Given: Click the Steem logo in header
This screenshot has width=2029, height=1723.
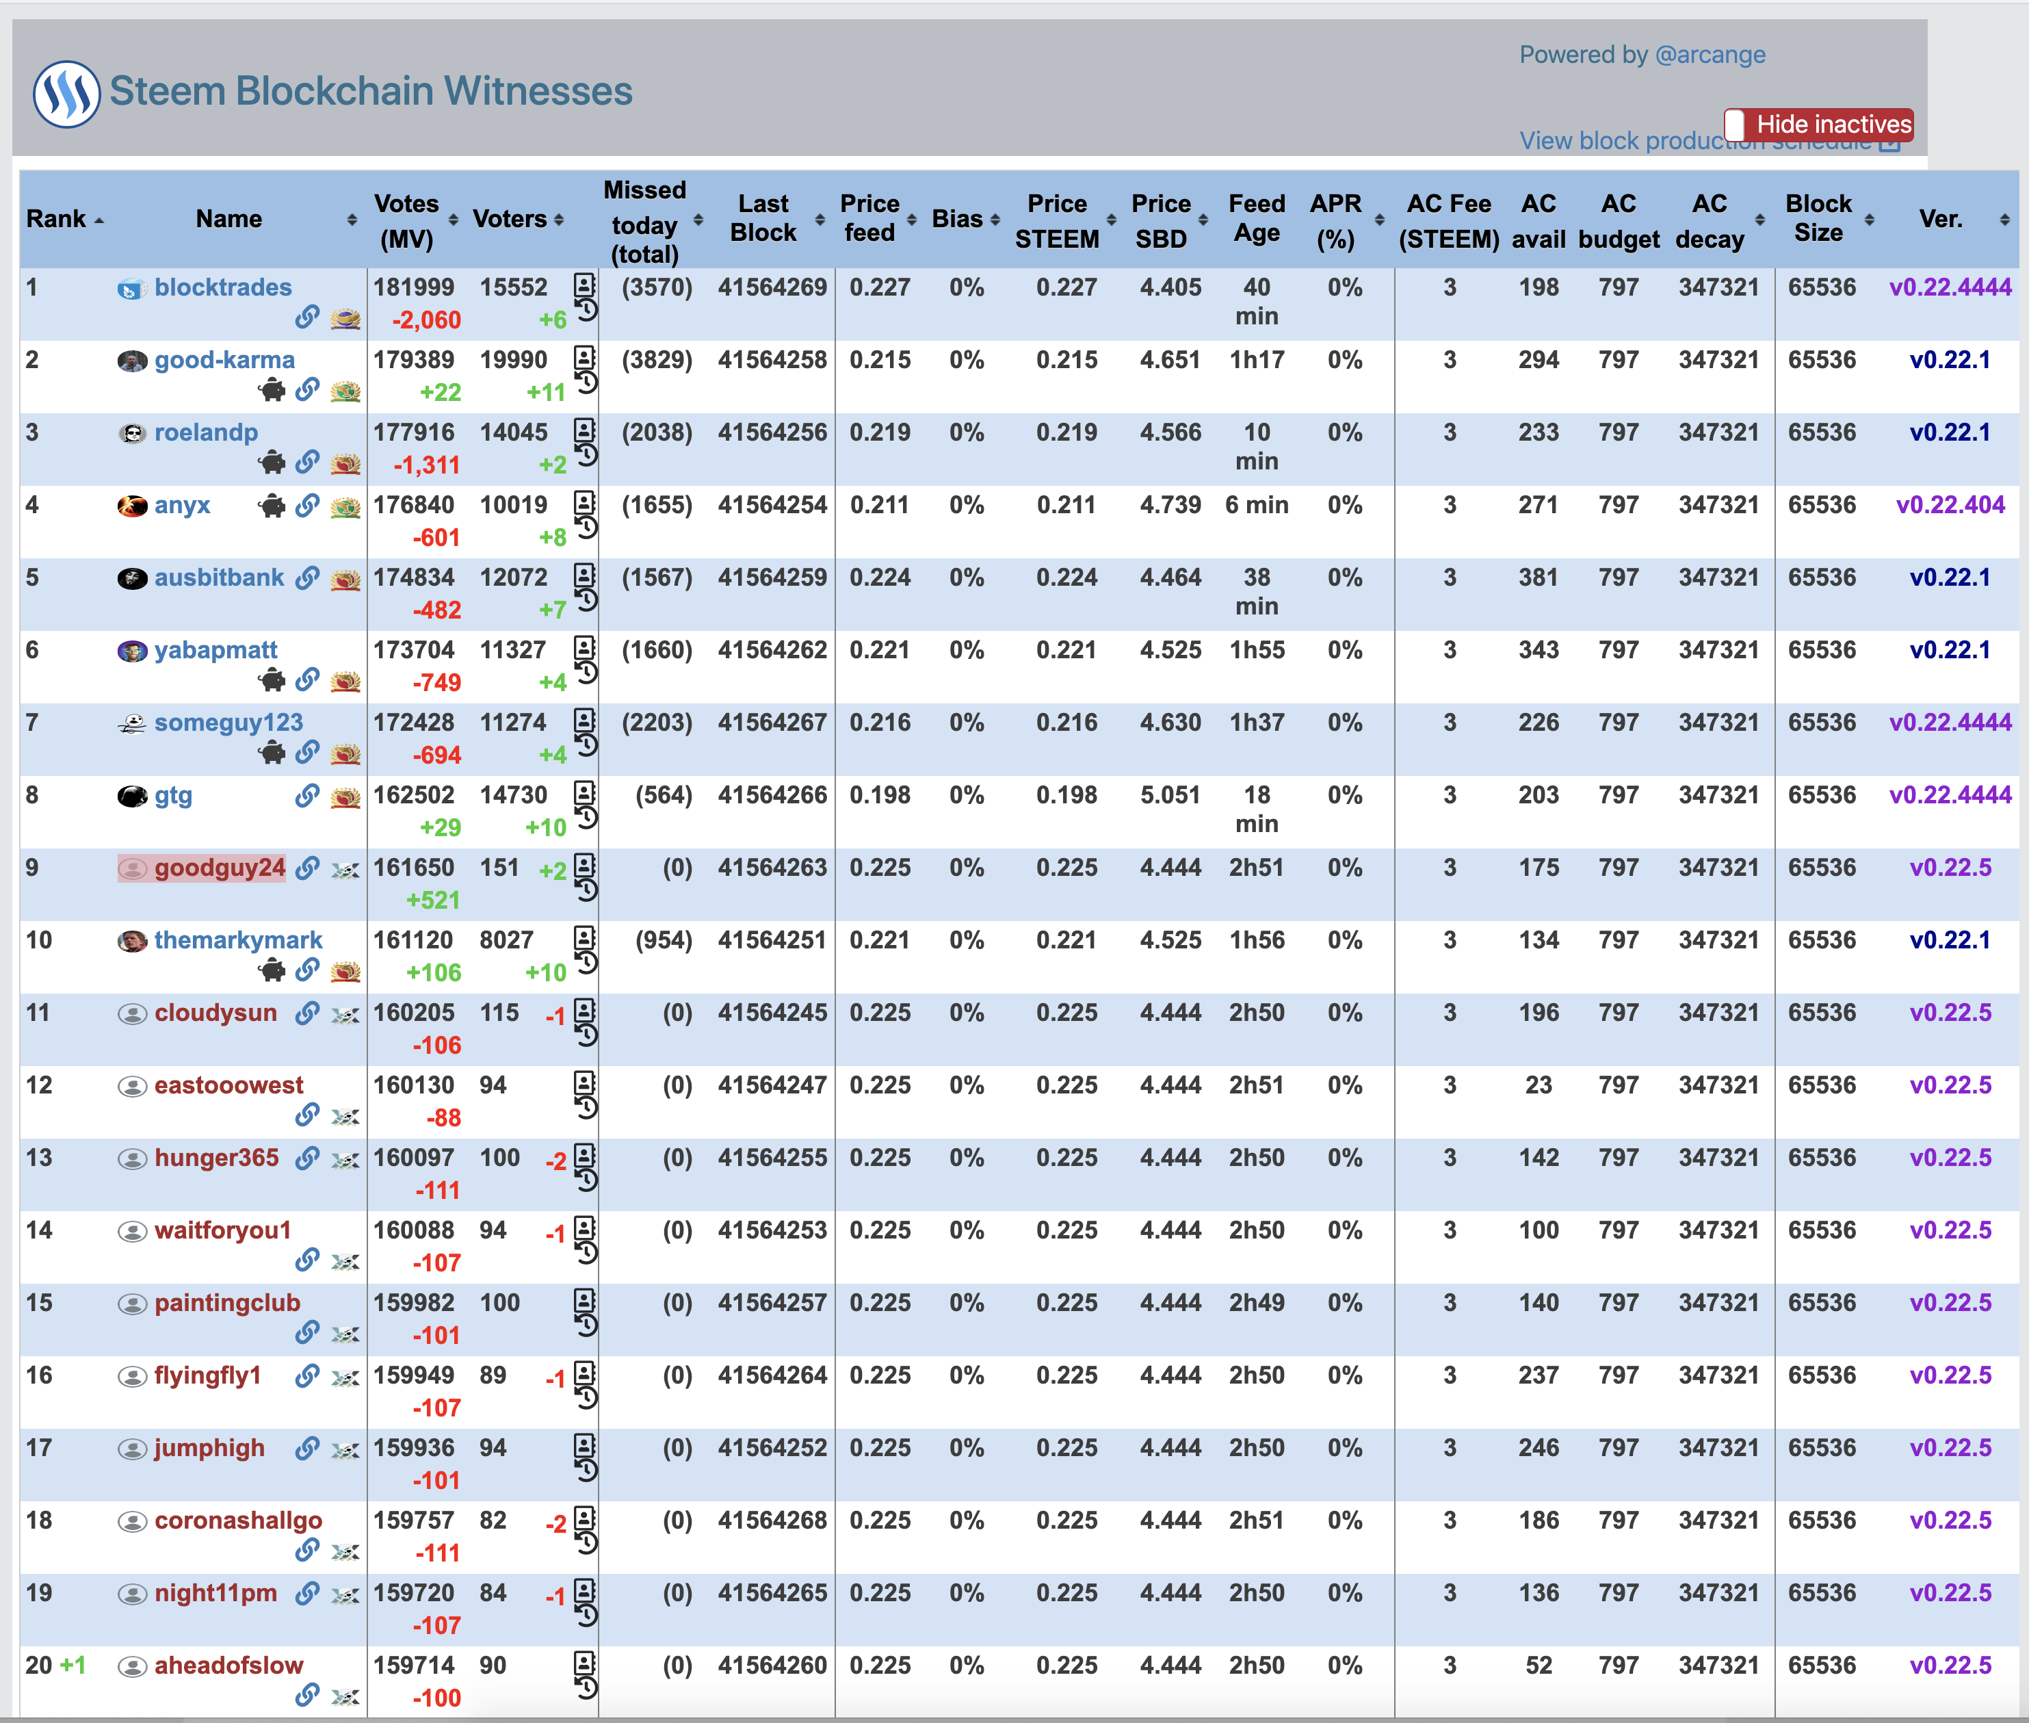Looking at the screenshot, I should point(66,94).
